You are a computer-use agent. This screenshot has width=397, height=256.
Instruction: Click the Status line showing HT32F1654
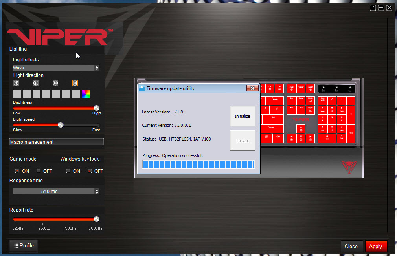176,139
